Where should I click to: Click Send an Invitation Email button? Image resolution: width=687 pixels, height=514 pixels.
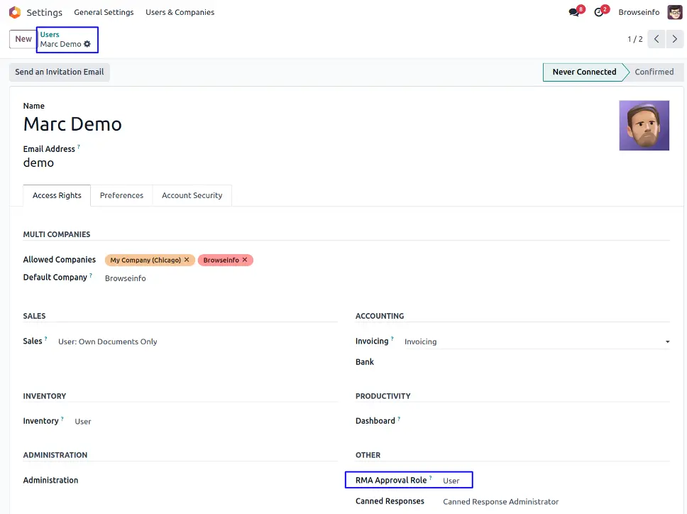pos(60,72)
